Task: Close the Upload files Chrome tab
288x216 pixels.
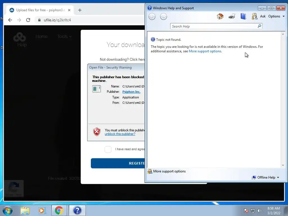Action: coord(69,10)
